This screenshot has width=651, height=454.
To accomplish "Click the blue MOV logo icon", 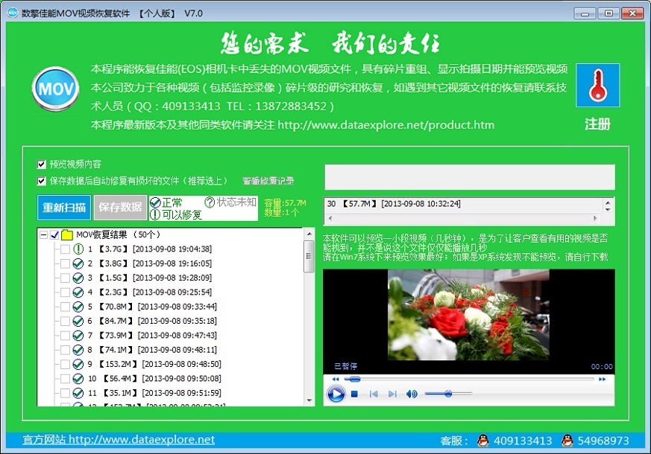I will [x=55, y=89].
